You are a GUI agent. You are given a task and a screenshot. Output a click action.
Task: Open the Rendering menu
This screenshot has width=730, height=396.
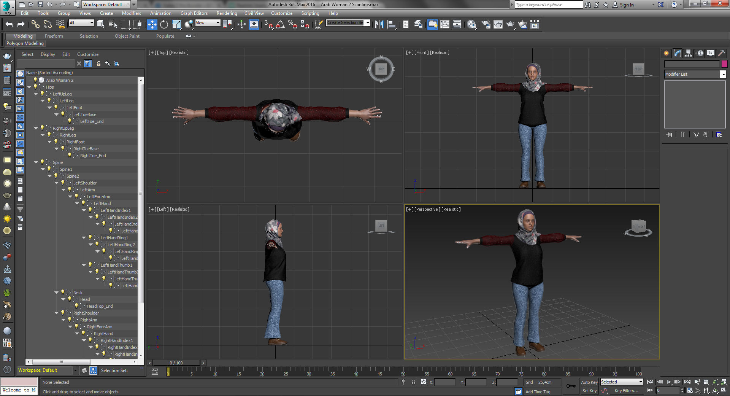coord(227,13)
